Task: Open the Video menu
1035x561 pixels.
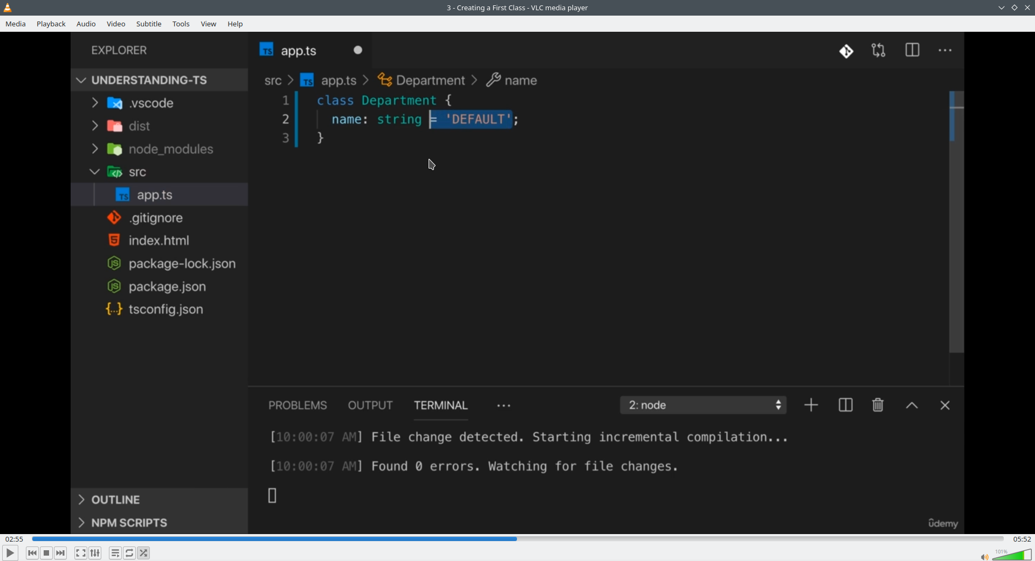Action: tap(116, 24)
